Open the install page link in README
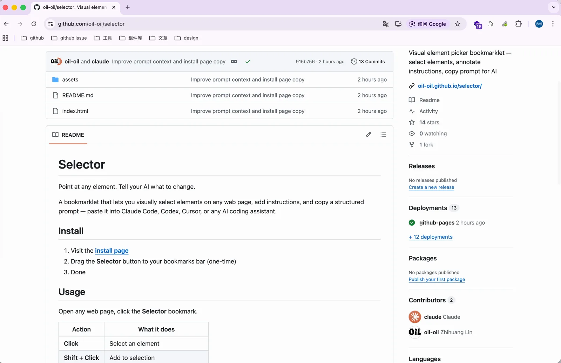This screenshot has width=561, height=363. 111,251
